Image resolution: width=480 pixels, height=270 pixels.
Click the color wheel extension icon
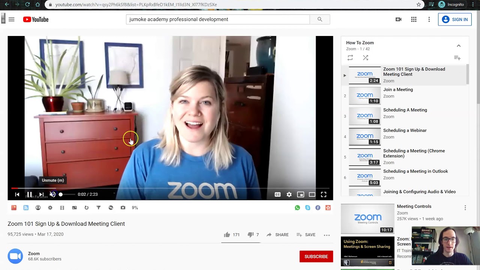click(x=111, y=207)
